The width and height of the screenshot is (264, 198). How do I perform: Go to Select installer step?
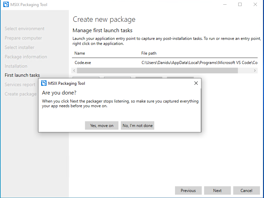[19, 47]
